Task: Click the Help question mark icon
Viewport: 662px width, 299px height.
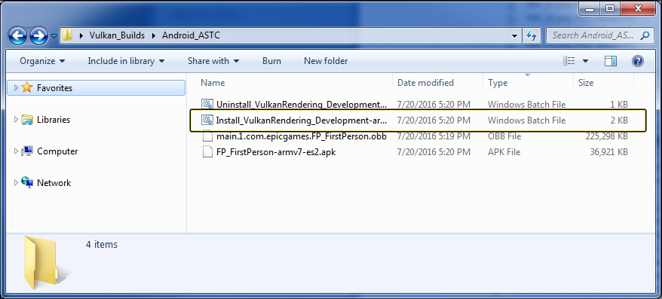Action: pyautogui.click(x=638, y=61)
